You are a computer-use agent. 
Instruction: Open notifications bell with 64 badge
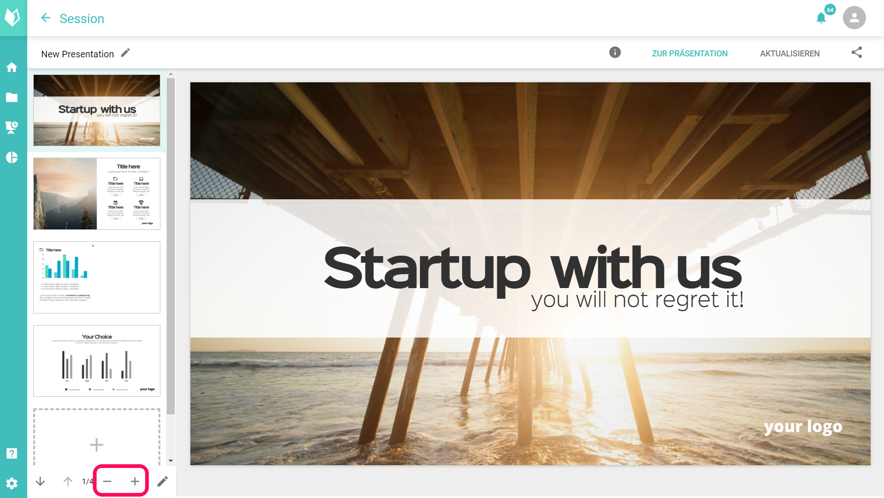[x=821, y=18]
